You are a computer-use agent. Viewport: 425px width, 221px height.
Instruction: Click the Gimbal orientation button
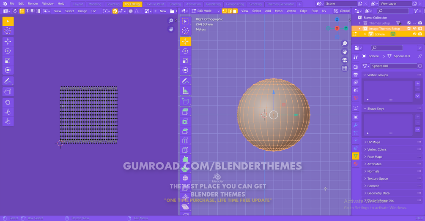[342, 11]
